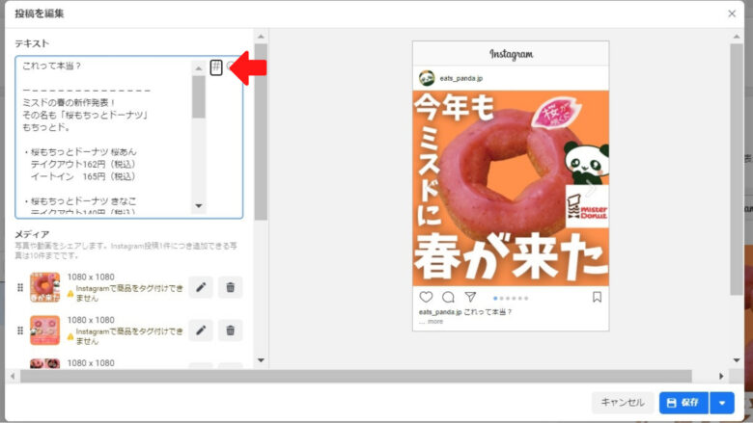Viewport: 753px width, 423px height.
Task: Click the preview panel vertical scrollbar thumb
Action: click(737, 170)
